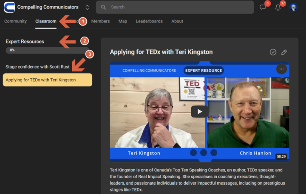Screen dimensions: 306x194
Task: Select Applying for TEDx with Teri Kingston lesson
Action: pos(48,80)
